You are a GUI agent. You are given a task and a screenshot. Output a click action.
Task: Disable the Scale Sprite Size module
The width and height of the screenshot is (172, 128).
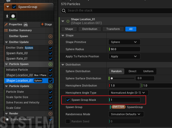point(50,97)
